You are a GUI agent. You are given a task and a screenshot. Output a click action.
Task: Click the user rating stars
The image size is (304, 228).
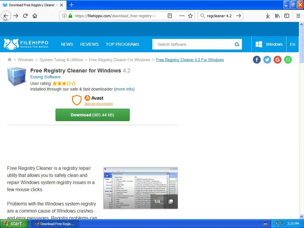click(64, 83)
